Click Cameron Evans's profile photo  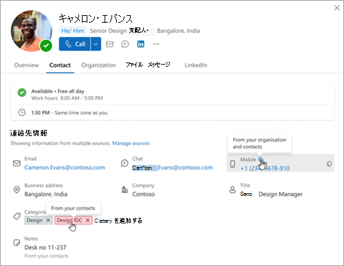(31, 30)
